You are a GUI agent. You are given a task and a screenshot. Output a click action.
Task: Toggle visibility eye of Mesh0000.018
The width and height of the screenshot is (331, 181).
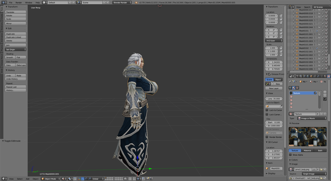(319, 13)
